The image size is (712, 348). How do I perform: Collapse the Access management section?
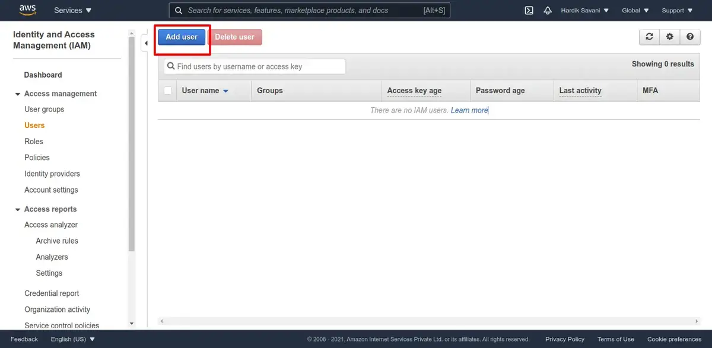click(17, 94)
